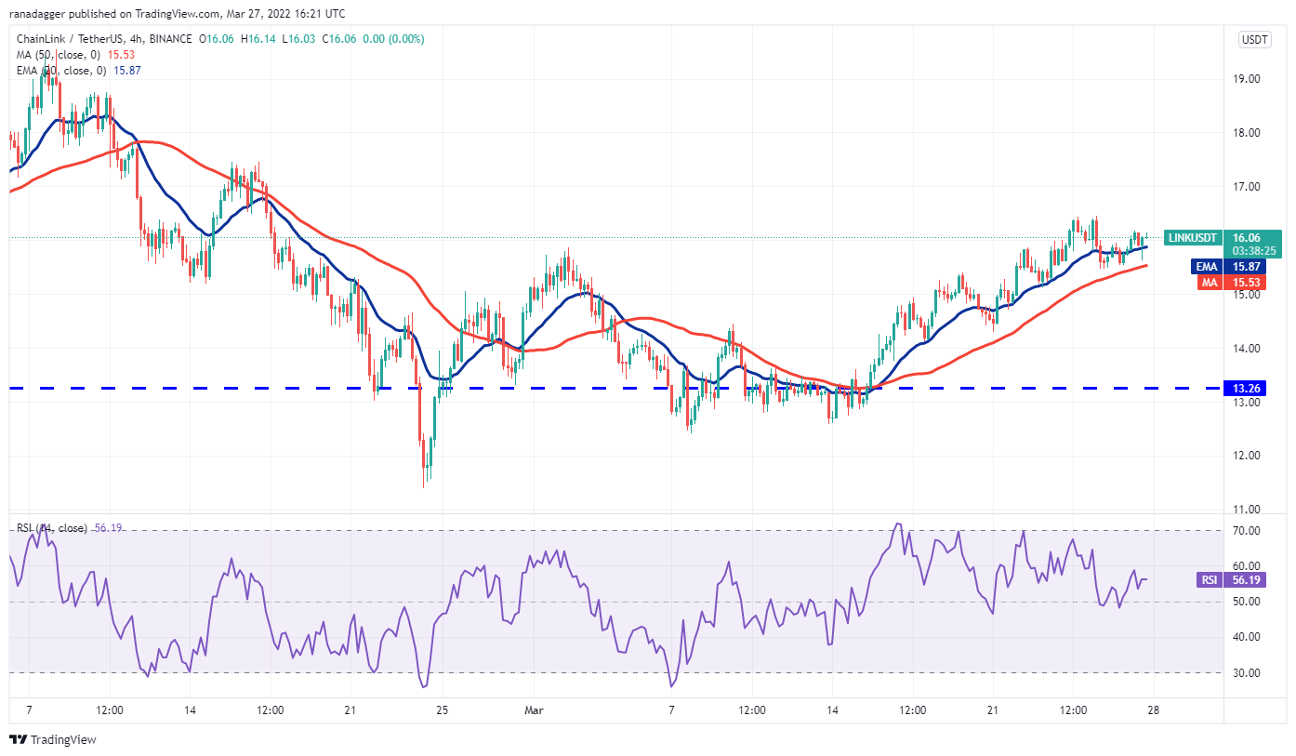Toggle the RSI (14, close) indicator legend
The width and height of the screenshot is (1296, 756).
[x=52, y=528]
